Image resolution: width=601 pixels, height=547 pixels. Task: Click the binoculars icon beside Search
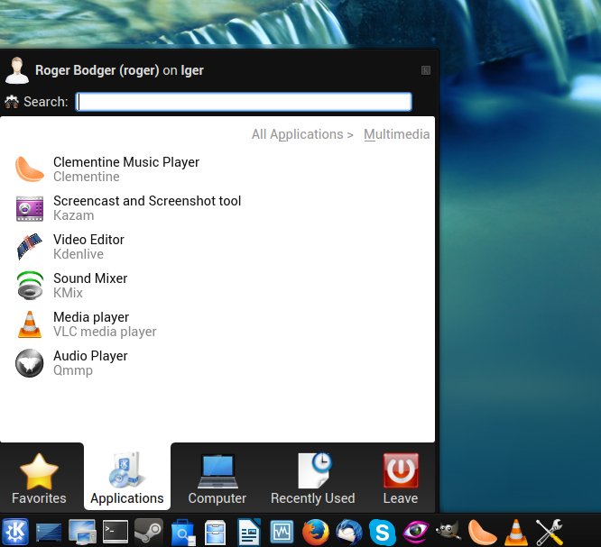[12, 102]
